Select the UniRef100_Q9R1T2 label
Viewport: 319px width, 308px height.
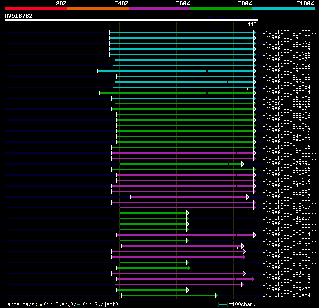[x=286, y=180]
